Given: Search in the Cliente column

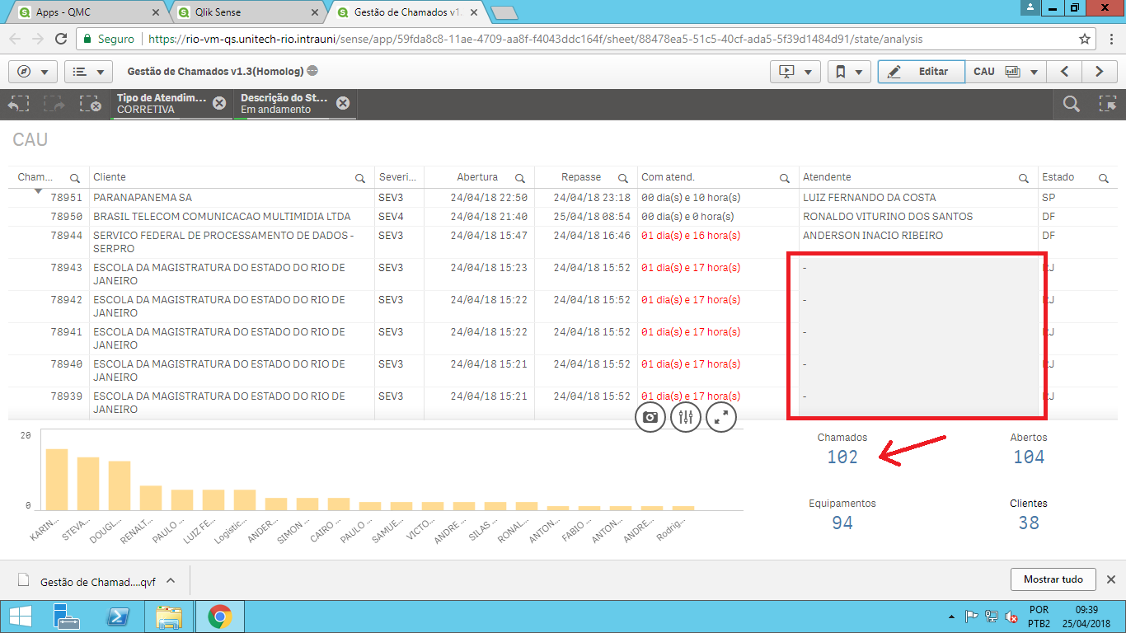Looking at the screenshot, I should pos(360,178).
